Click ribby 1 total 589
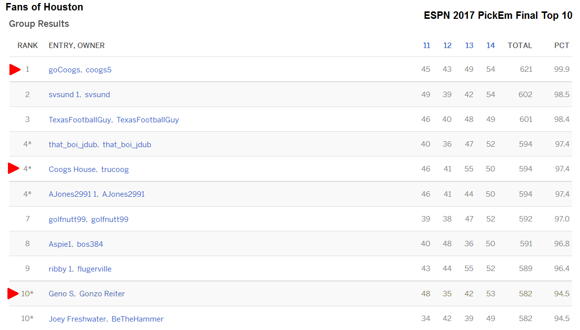The height and width of the screenshot is (330, 580). 525,268
